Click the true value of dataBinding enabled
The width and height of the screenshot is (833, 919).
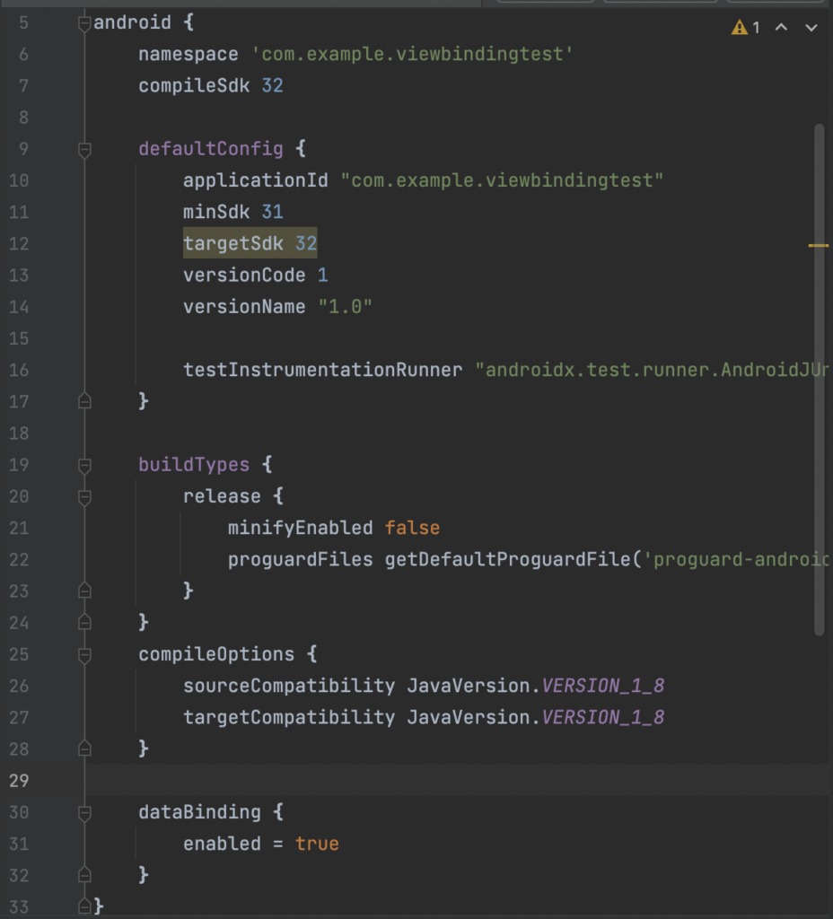tap(317, 845)
